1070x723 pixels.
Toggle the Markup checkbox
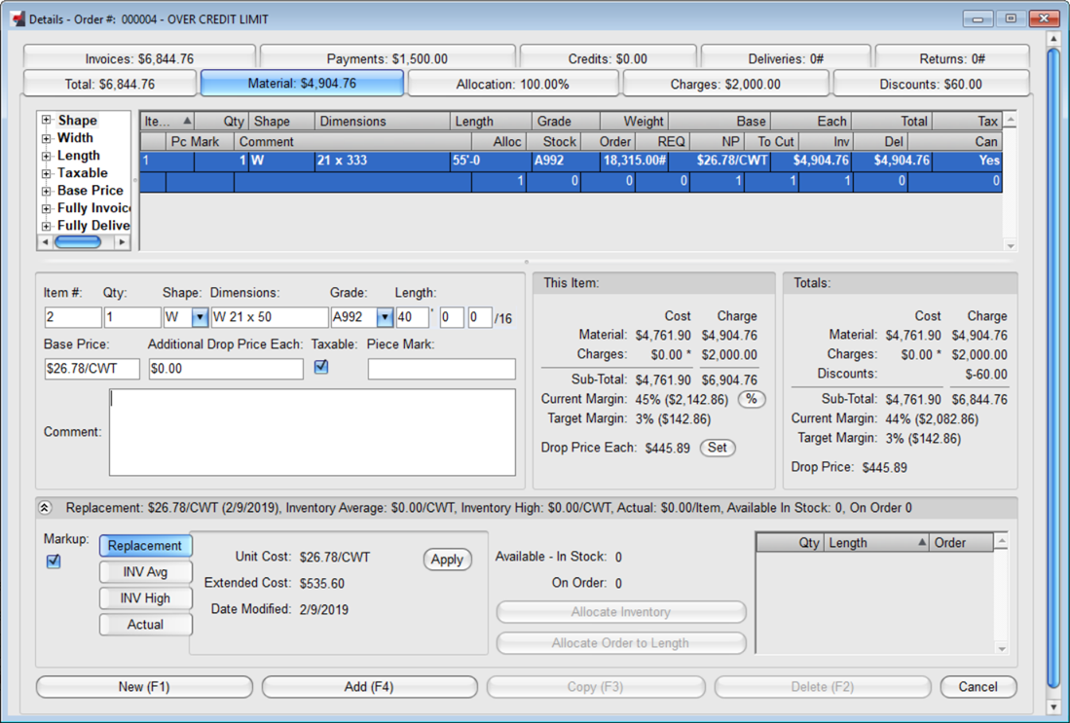[54, 560]
